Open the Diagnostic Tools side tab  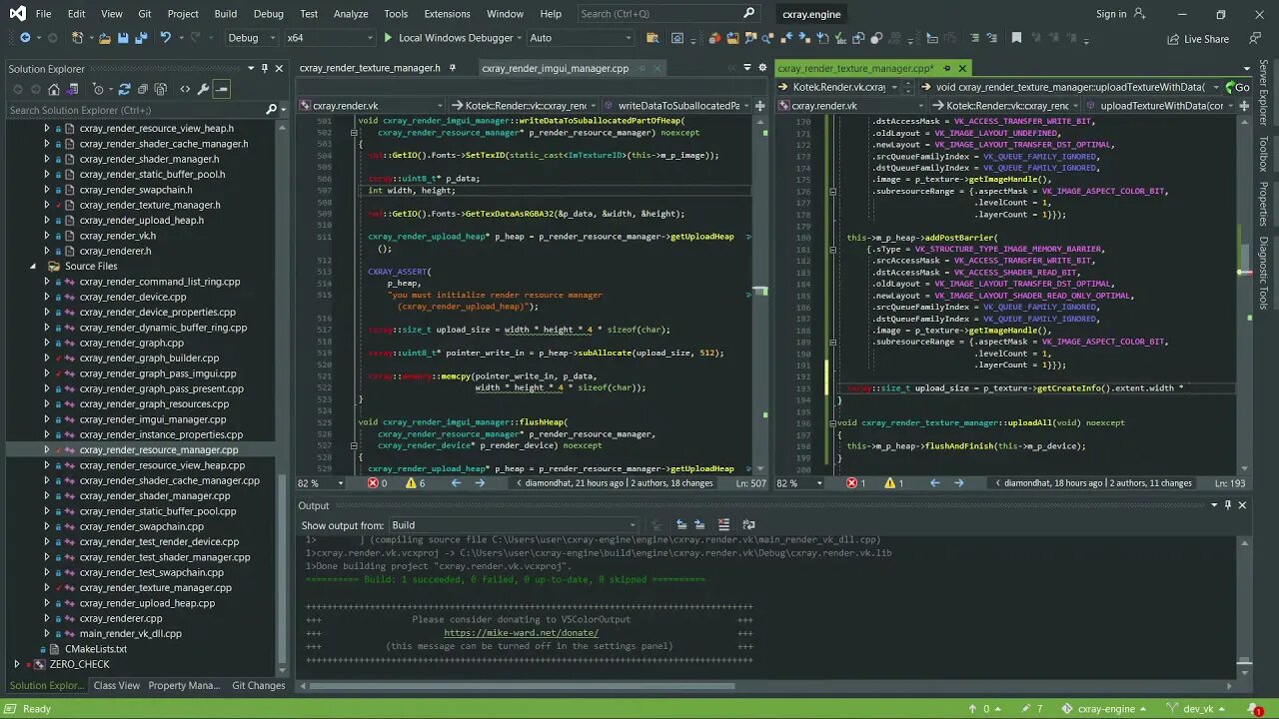pyautogui.click(x=1264, y=274)
